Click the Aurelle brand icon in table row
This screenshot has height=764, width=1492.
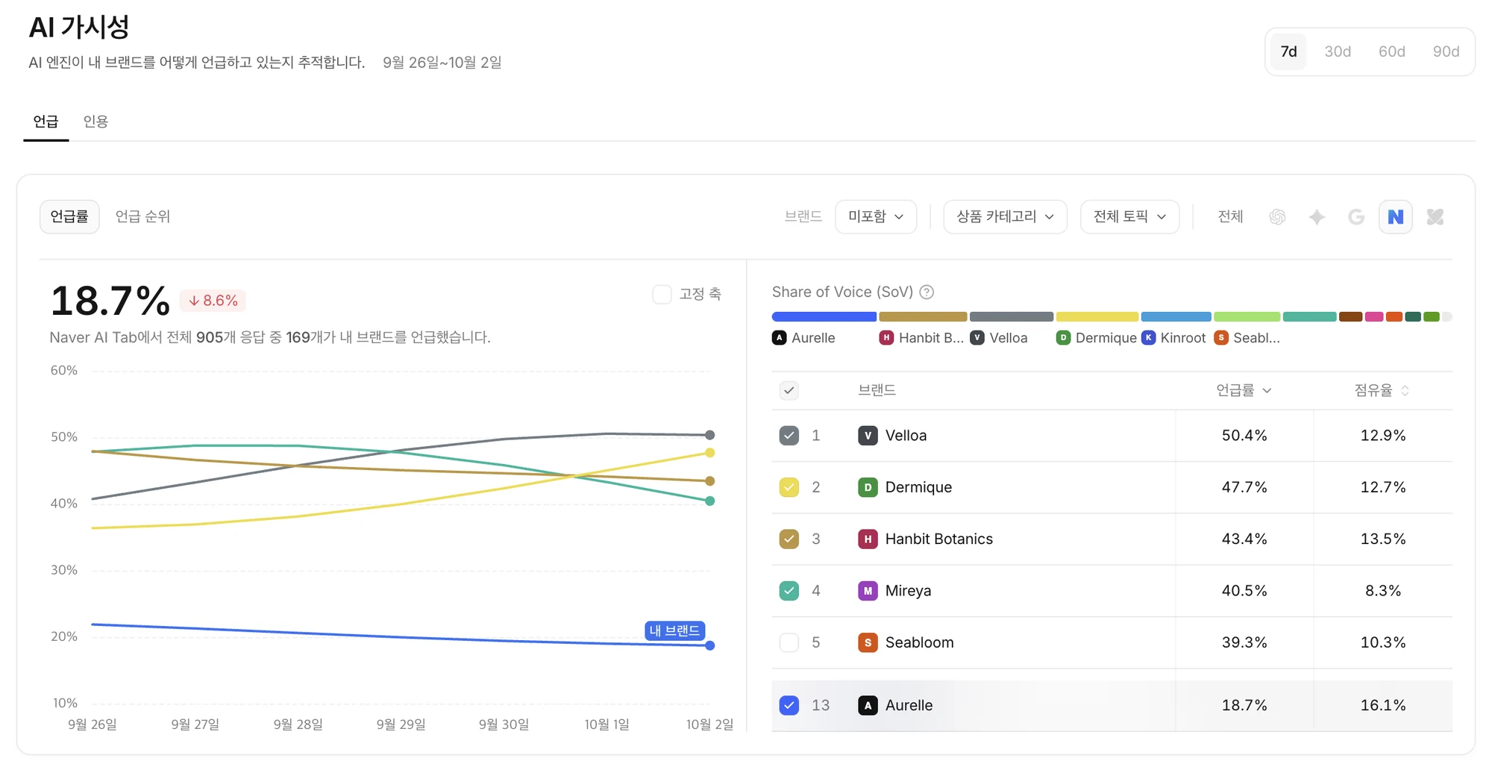point(868,705)
